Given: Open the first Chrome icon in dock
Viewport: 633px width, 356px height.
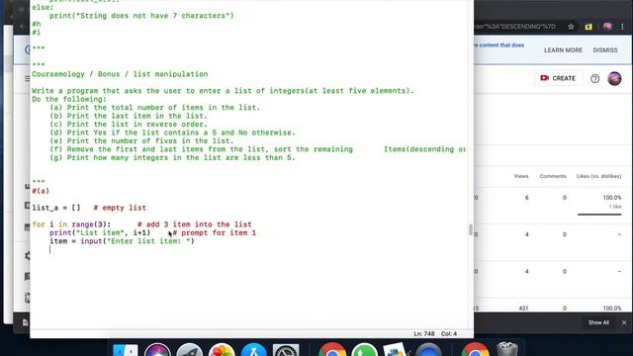Looking at the screenshot, I should (x=332, y=350).
